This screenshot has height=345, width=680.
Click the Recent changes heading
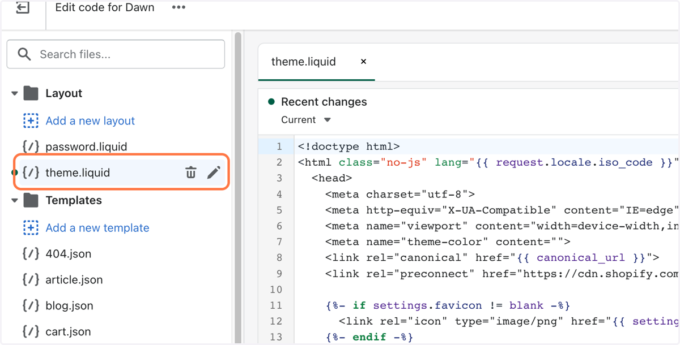324,102
